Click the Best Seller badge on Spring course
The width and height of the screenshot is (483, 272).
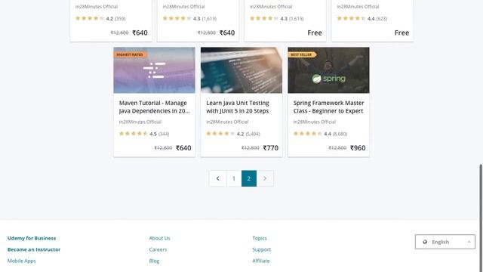(302, 54)
